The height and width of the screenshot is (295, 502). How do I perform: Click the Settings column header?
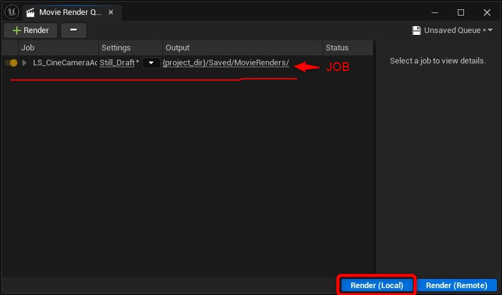tap(131, 48)
